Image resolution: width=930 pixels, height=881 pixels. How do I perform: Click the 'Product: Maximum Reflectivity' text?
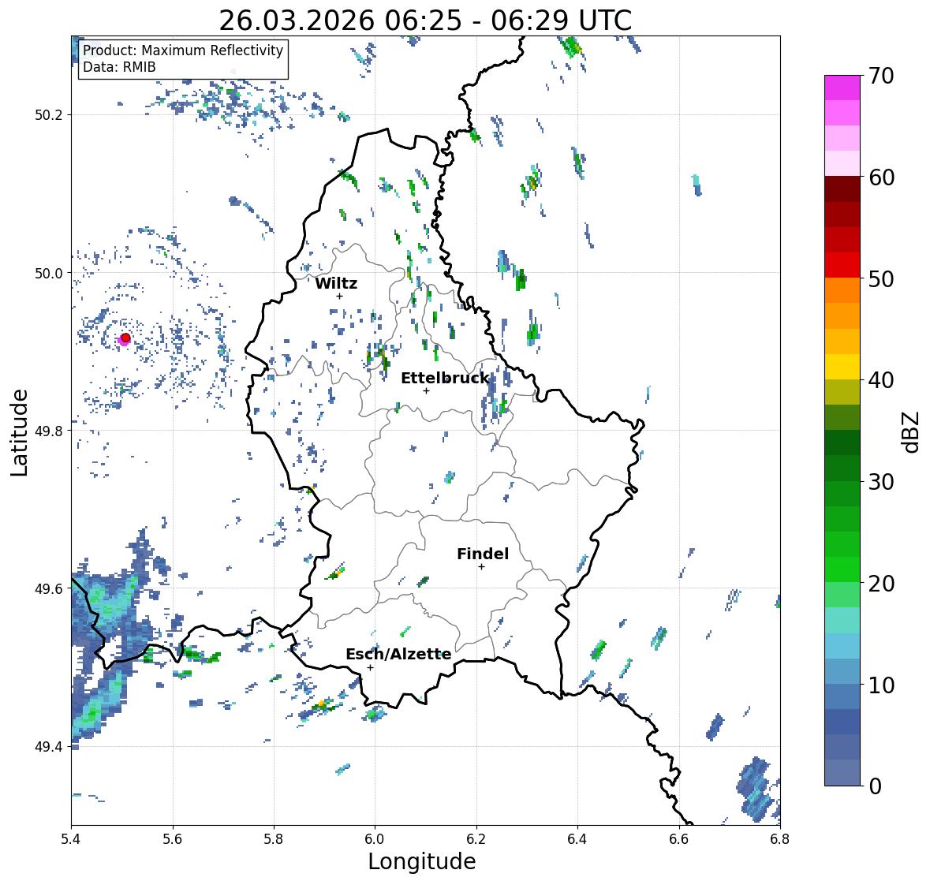[x=183, y=50]
